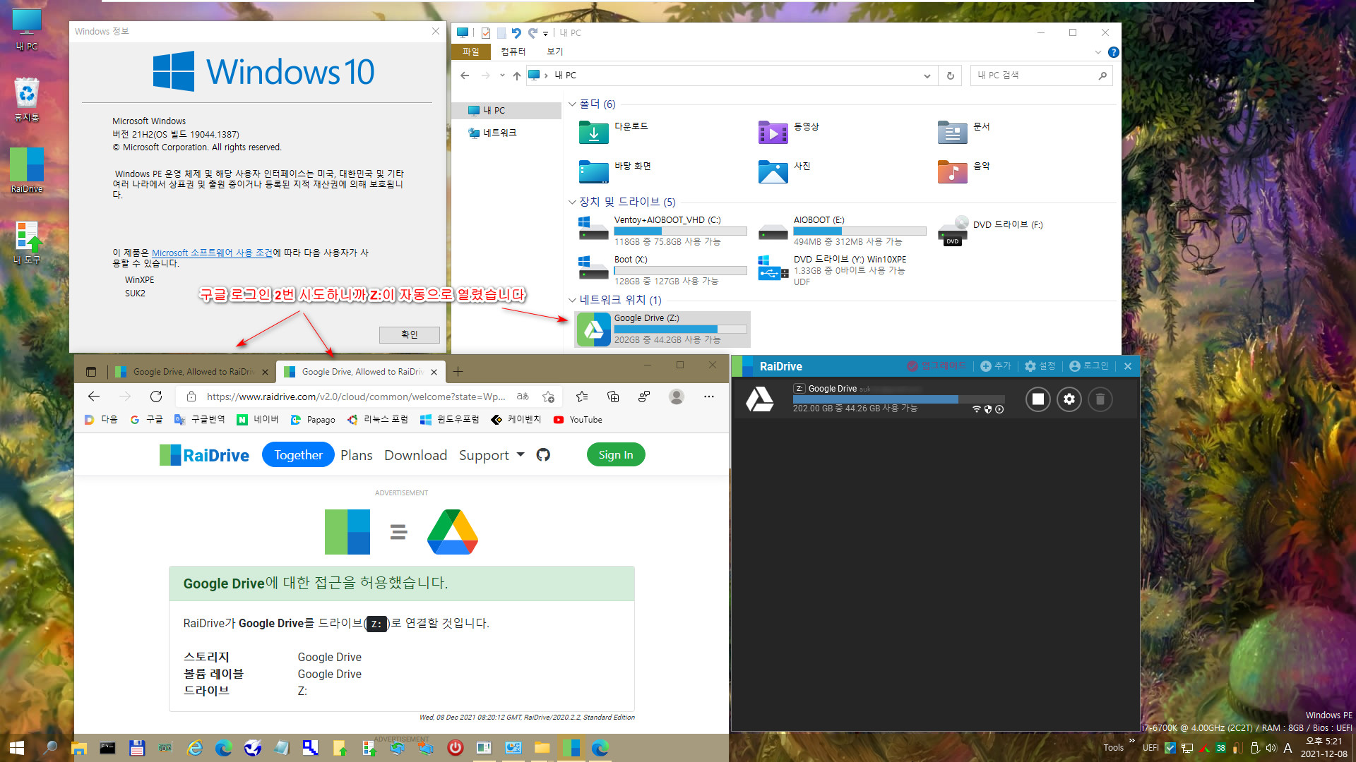Open the 사진 folder in 내 PC
The width and height of the screenshot is (1356, 762).
(785, 171)
